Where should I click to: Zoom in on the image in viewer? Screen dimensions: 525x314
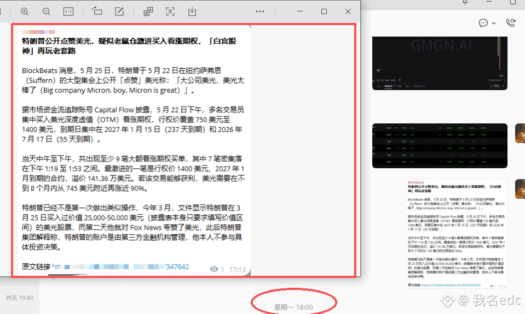[25, 11]
